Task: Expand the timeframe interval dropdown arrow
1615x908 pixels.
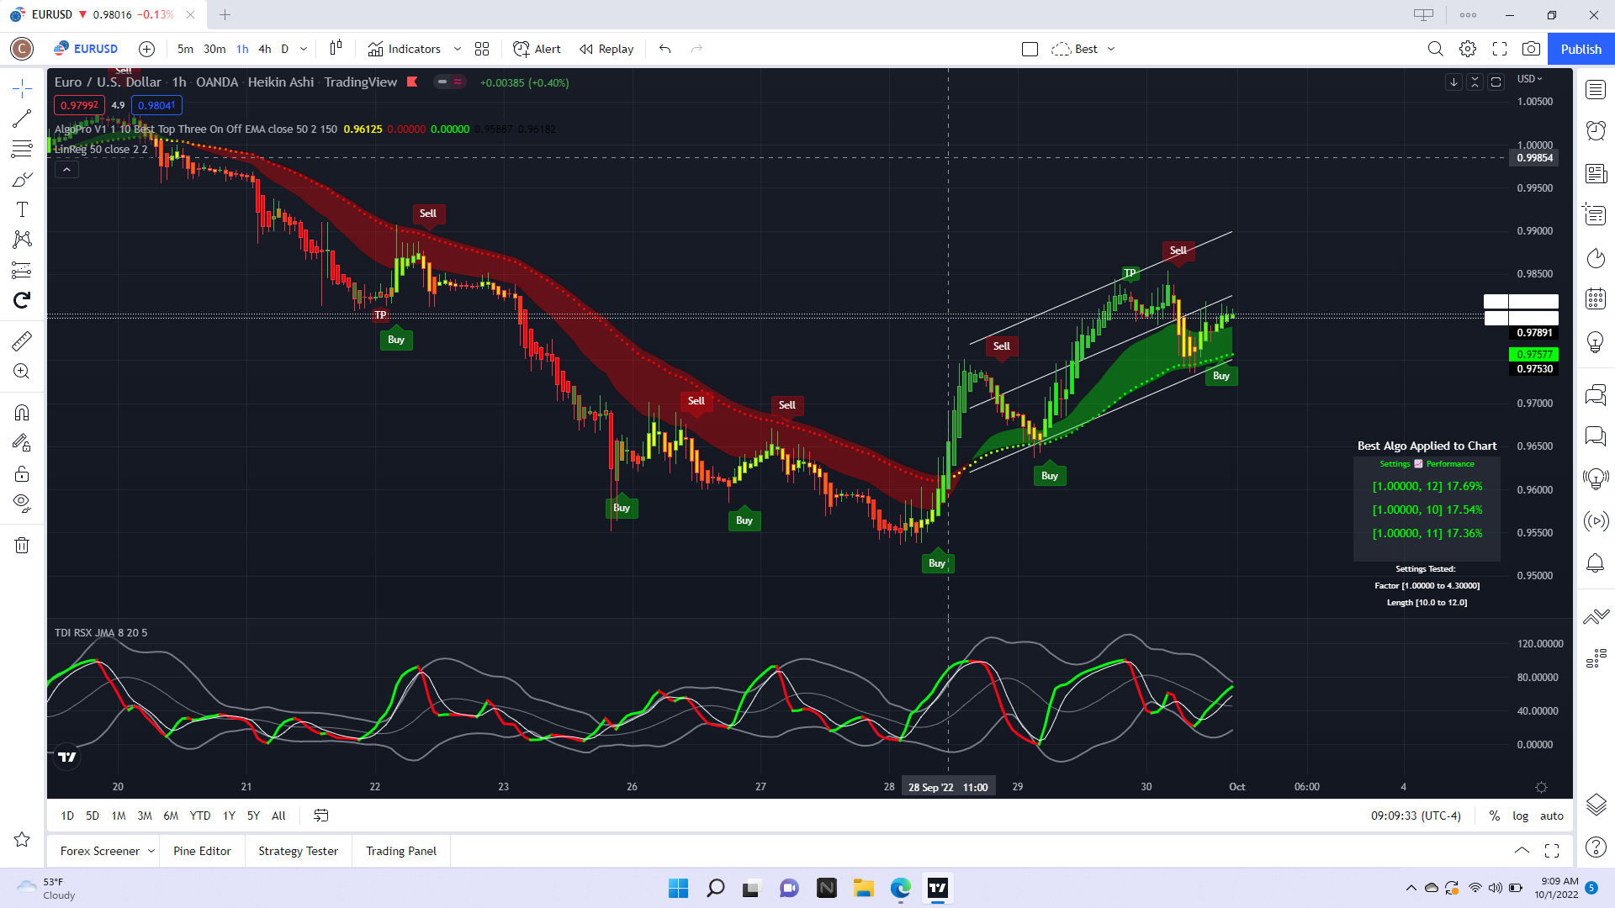Action: click(x=304, y=49)
